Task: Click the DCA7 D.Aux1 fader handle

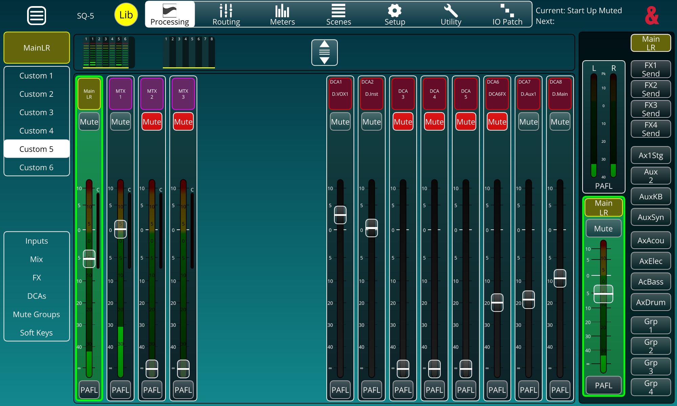Action: click(528, 299)
